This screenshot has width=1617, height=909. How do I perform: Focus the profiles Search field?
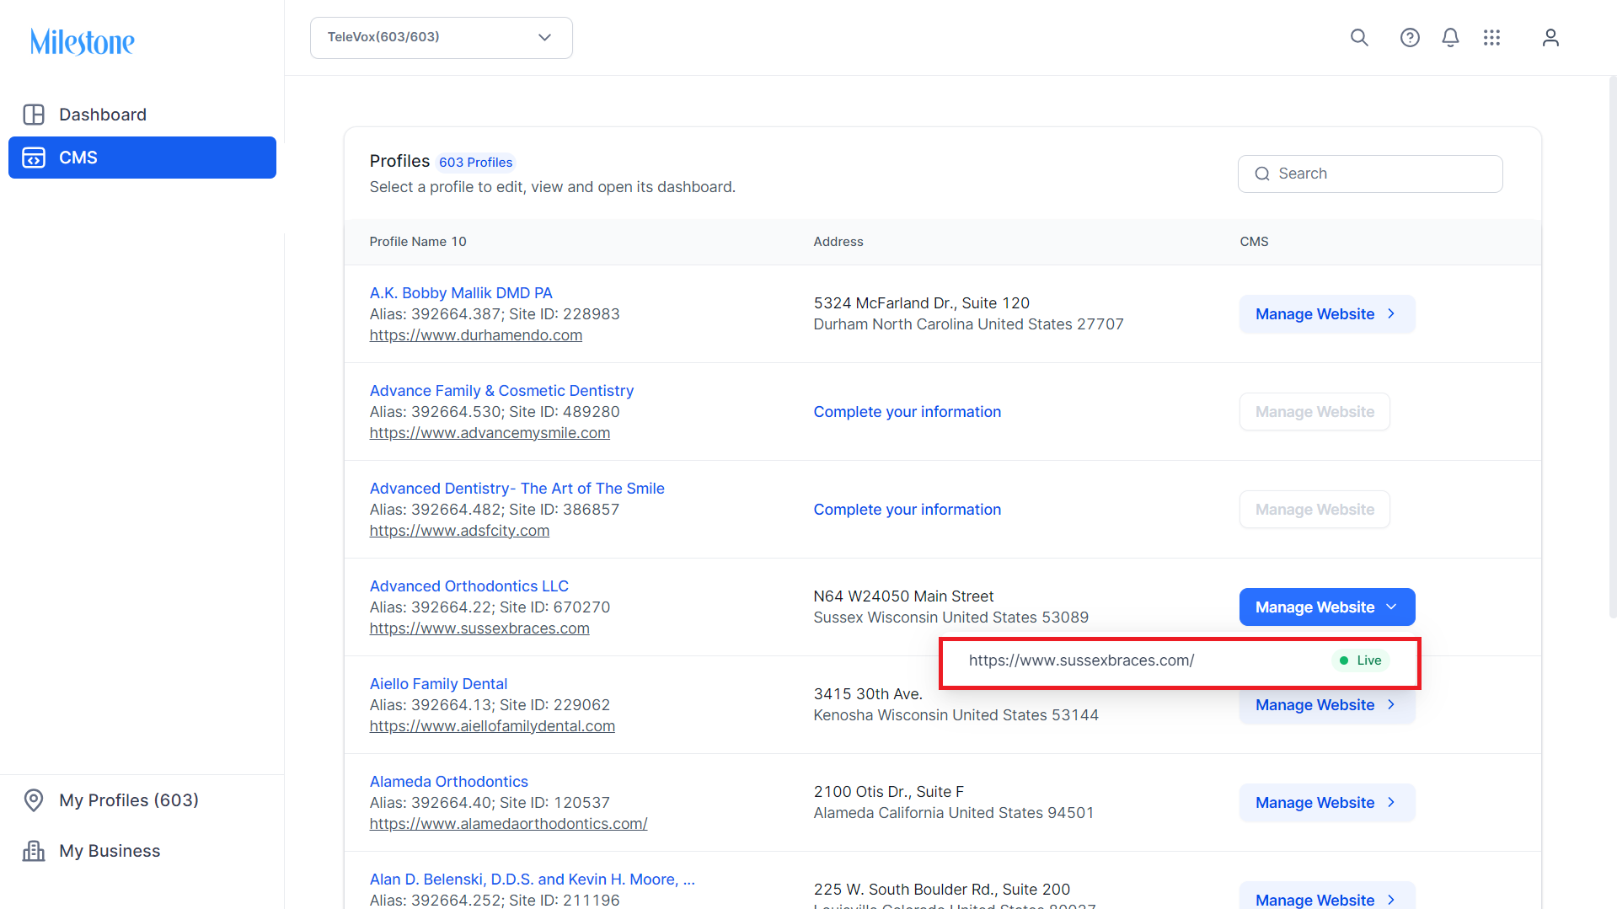click(x=1370, y=174)
